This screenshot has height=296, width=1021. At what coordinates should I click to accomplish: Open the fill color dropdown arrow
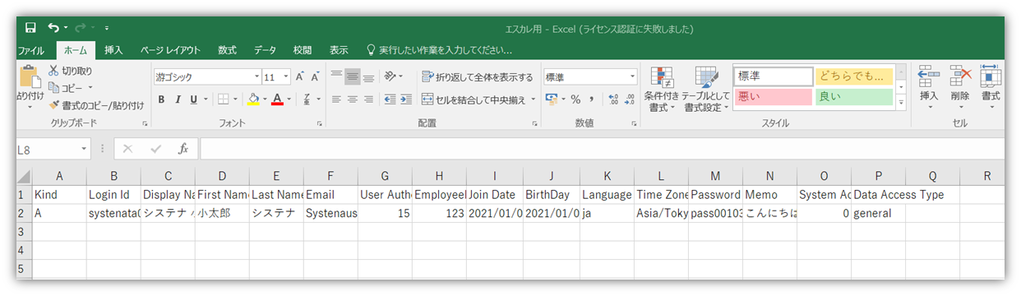(265, 99)
